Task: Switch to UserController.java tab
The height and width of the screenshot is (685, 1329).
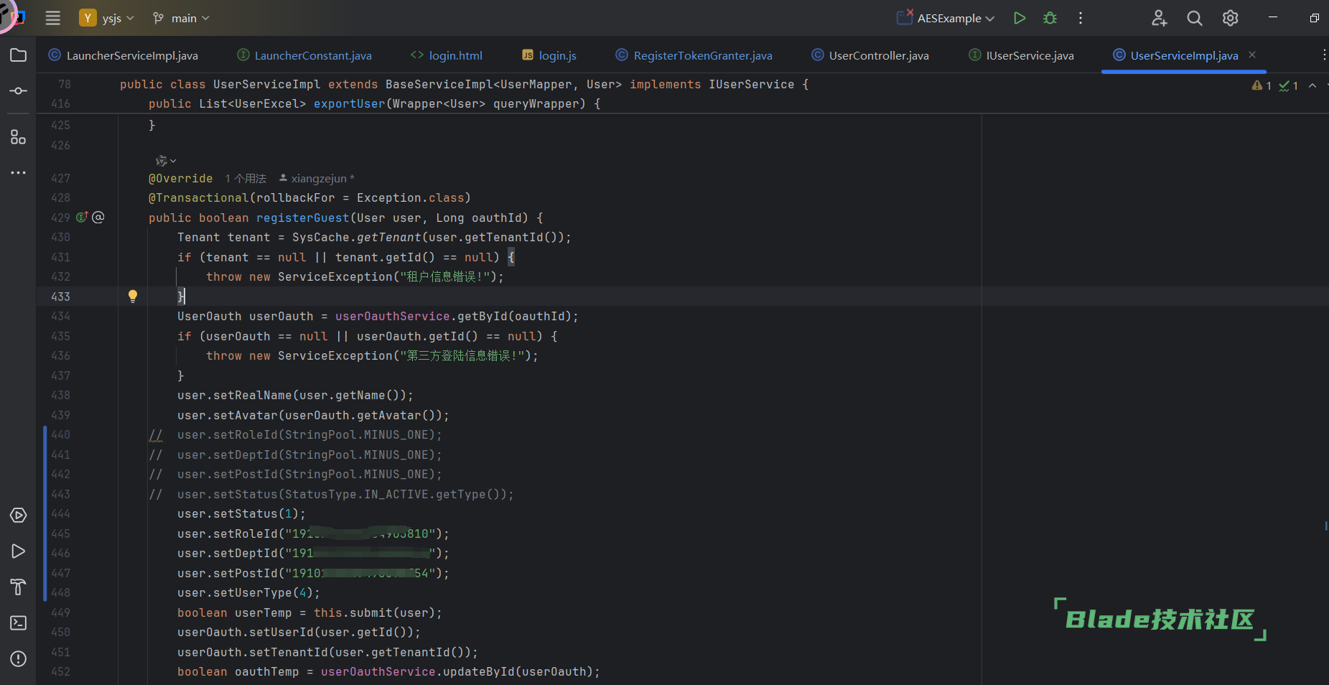Action: [x=870, y=55]
